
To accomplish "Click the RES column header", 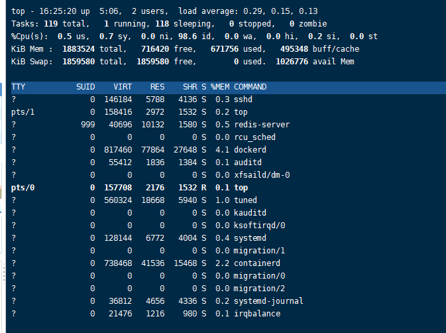I will [x=157, y=87].
